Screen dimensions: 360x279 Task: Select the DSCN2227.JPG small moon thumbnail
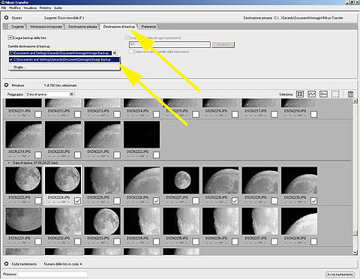pyautogui.click(x=181, y=180)
